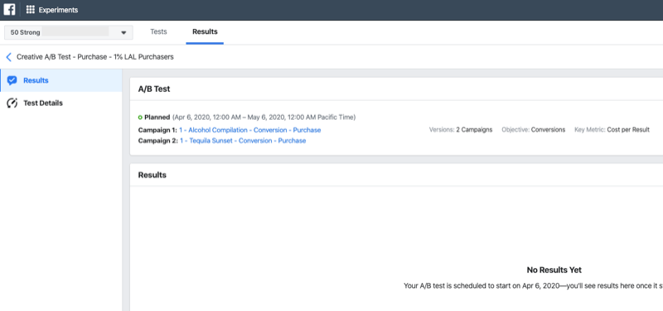
Task: Select Results in the left sidebar
Action: coord(61,80)
